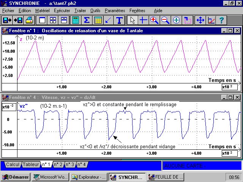Select the zoom in magnifier tool

coord(154,20)
